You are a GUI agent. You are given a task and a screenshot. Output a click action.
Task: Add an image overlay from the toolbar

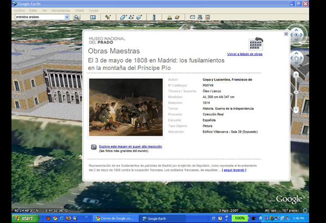pos(139,17)
